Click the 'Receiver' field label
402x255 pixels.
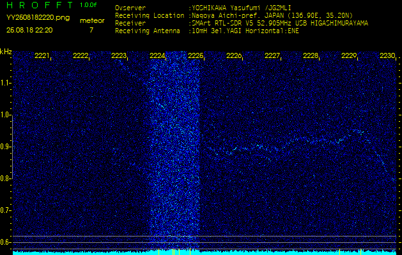pyautogui.click(x=130, y=24)
